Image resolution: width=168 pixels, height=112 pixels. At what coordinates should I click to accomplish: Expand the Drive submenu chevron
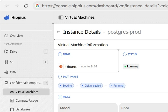pos(46,52)
